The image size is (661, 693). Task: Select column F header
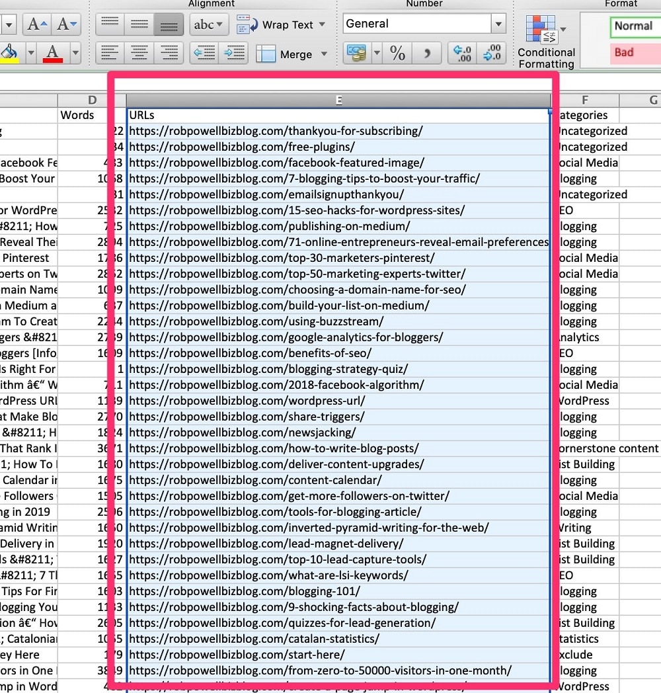tap(585, 101)
